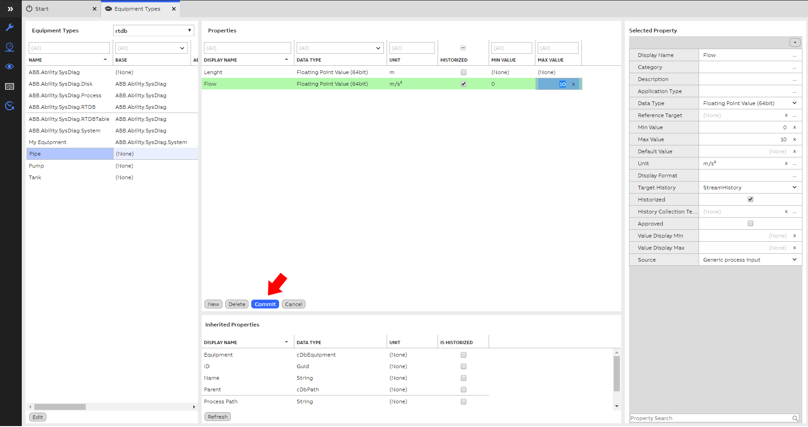The width and height of the screenshot is (808, 427).
Task: Clear the Value Display Min field
Action: click(x=795, y=236)
